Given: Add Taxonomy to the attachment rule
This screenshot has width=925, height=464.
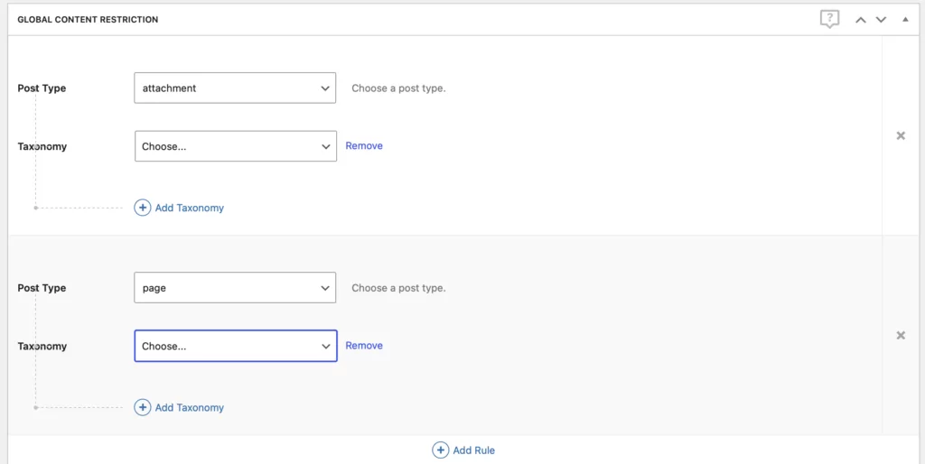Looking at the screenshot, I should (180, 208).
